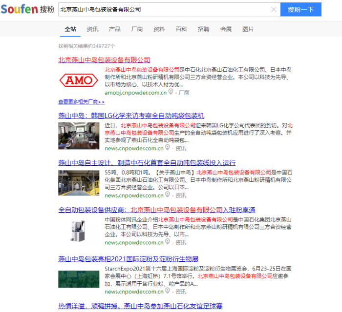342x312 pixels.
Task: Click the Soufen 搜粉 logo
Action: tap(27, 9)
